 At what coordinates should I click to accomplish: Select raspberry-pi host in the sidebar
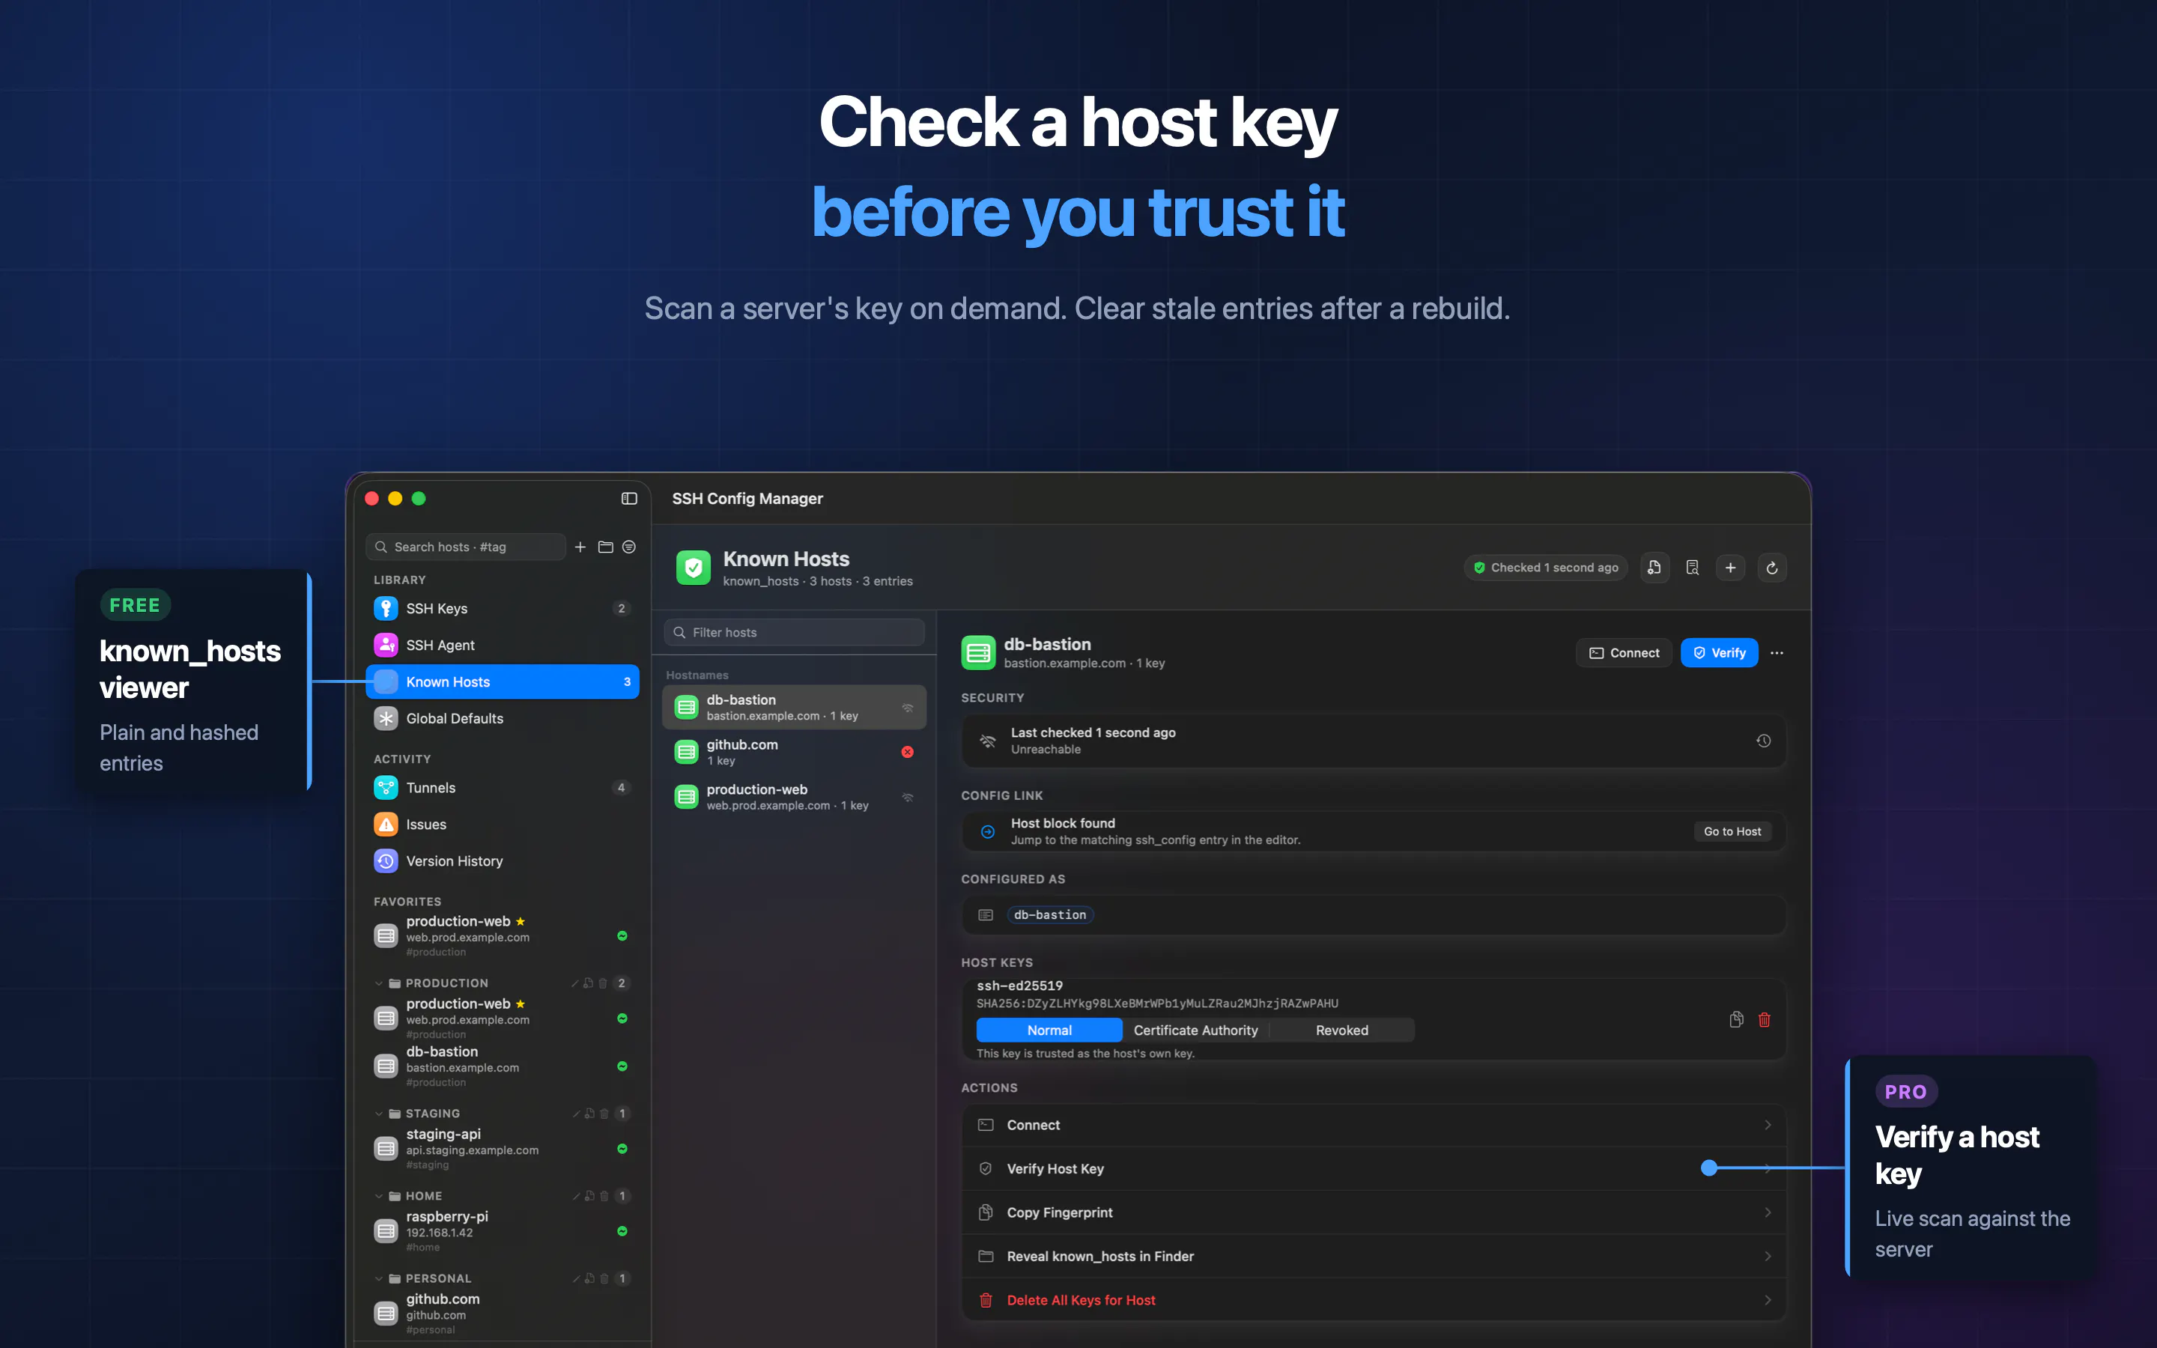502,1231
